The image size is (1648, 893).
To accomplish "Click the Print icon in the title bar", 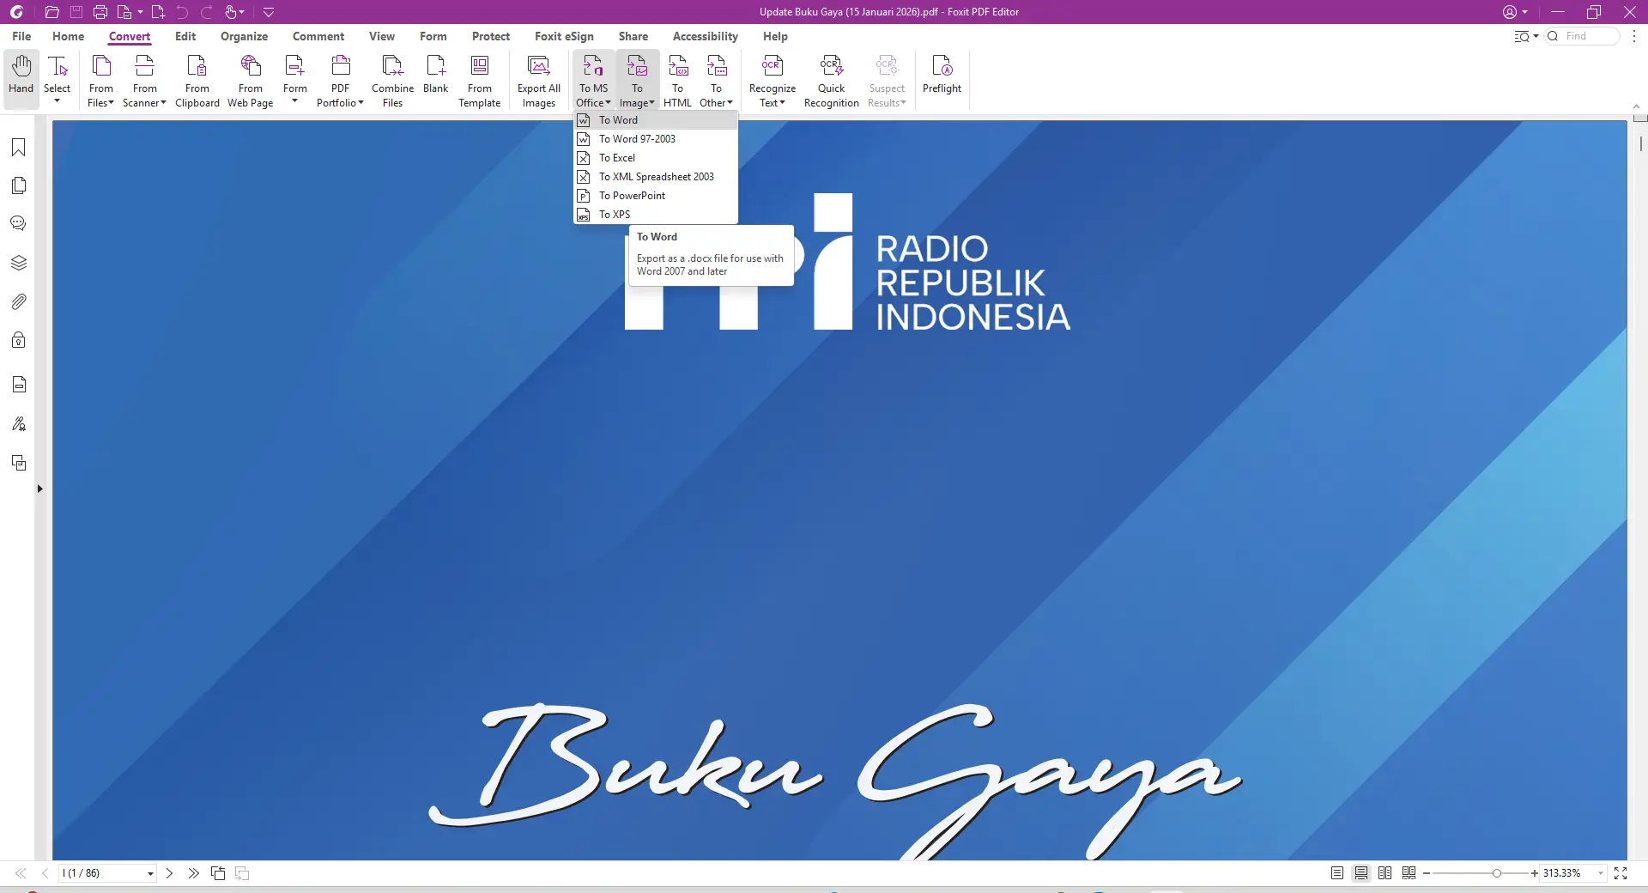I will 100,12.
